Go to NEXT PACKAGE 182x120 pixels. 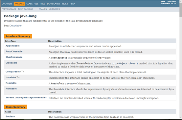26,9
